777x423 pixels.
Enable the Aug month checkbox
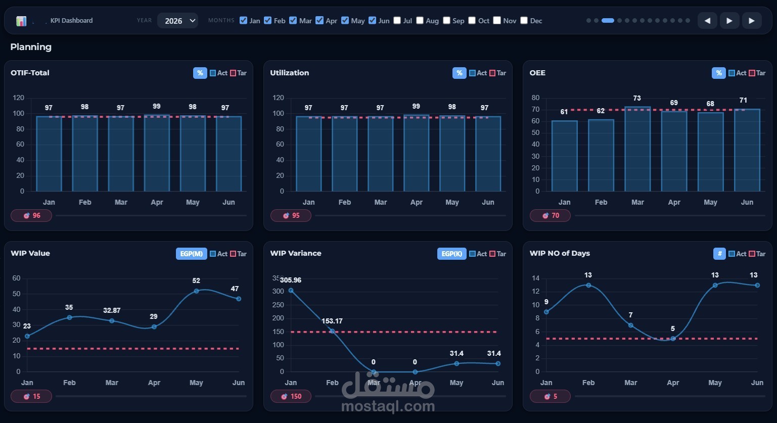(x=420, y=20)
